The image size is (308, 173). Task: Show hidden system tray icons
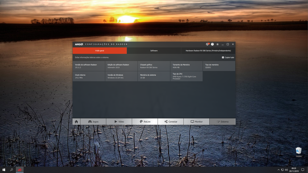278,170
